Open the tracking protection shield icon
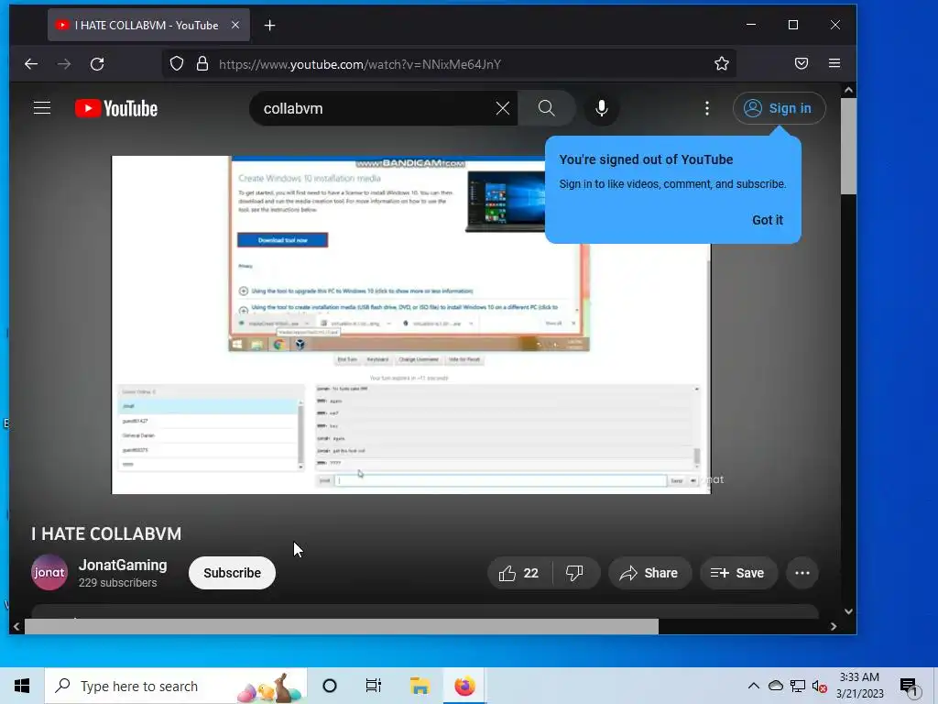The image size is (938, 704). (x=177, y=63)
